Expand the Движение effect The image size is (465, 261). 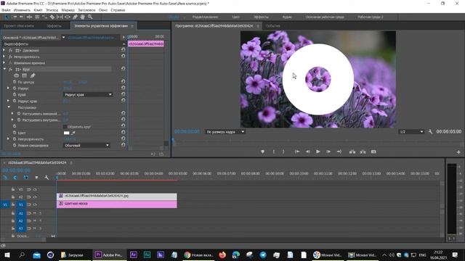(4, 50)
